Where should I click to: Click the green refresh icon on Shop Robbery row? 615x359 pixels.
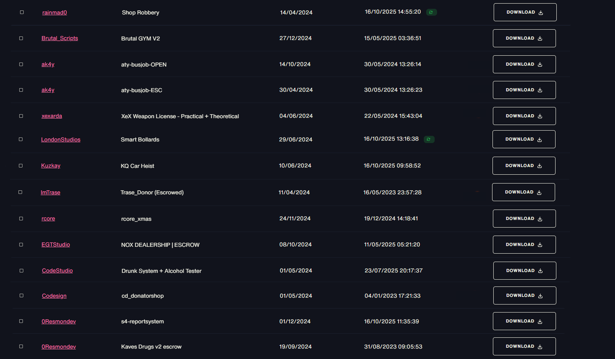point(431,12)
